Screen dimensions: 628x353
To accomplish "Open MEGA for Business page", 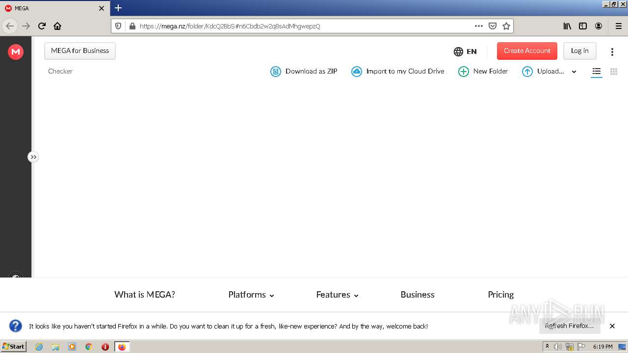I will tap(80, 51).
